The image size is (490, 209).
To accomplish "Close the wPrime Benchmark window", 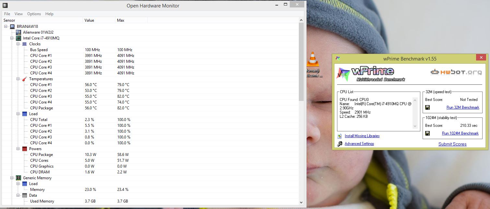I will click(481, 58).
